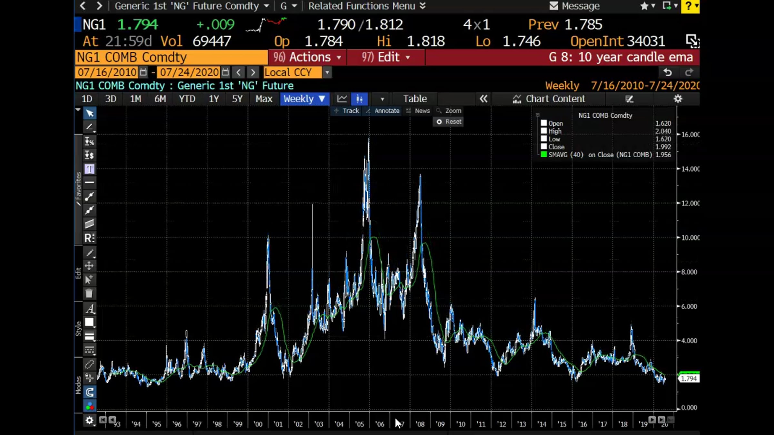Toggle the Open series checkbox
The height and width of the screenshot is (435, 774).
pos(544,123)
